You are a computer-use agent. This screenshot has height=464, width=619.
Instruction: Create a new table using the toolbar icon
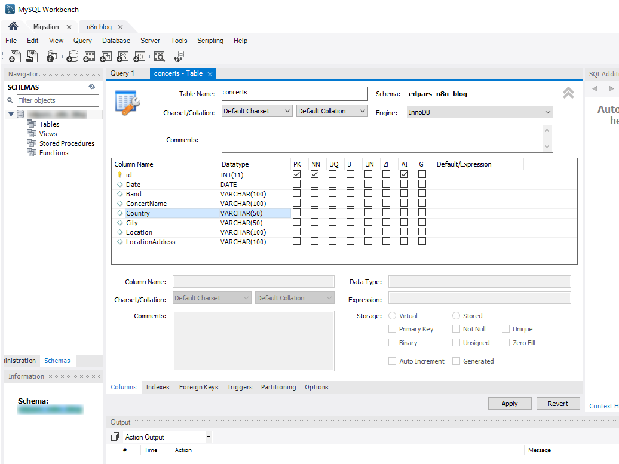click(88, 56)
